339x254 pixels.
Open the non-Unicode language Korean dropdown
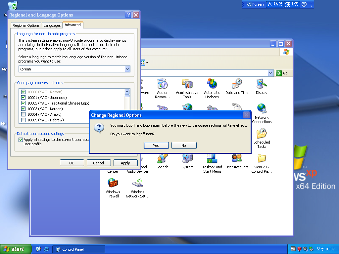tap(127, 69)
